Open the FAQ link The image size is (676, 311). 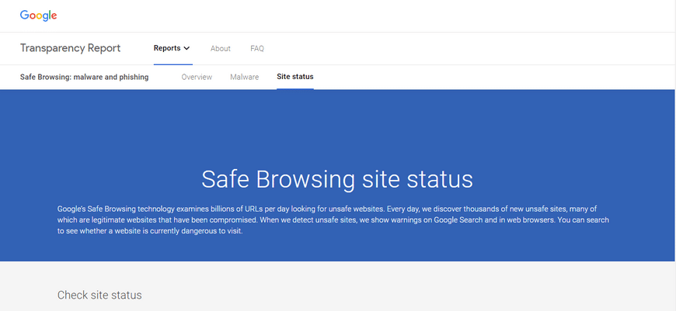(x=257, y=49)
